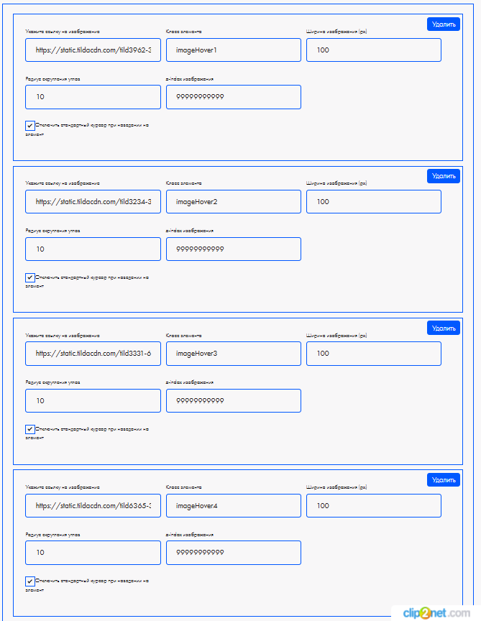This screenshot has width=481, height=621.
Task: Remove the imageHover4 block with Удалить
Action: coord(443,480)
